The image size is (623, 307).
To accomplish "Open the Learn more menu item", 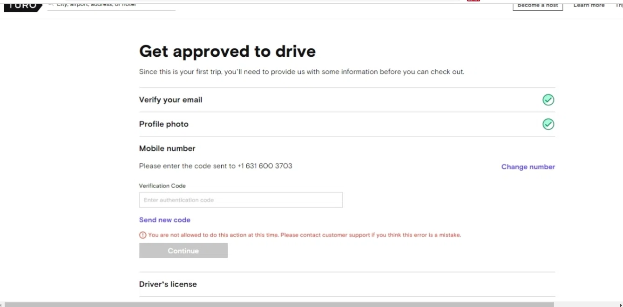I will tap(589, 5).
